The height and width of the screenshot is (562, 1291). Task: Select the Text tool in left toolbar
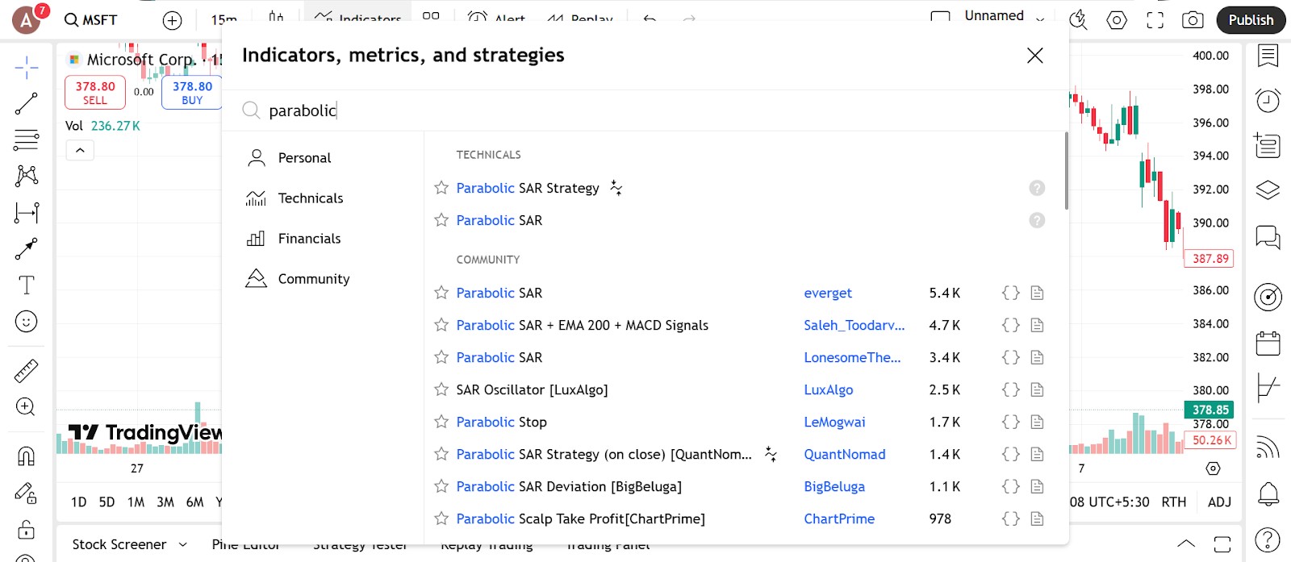coord(26,285)
